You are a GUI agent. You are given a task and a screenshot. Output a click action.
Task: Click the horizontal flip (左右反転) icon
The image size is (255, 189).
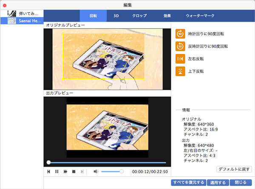click(x=180, y=59)
